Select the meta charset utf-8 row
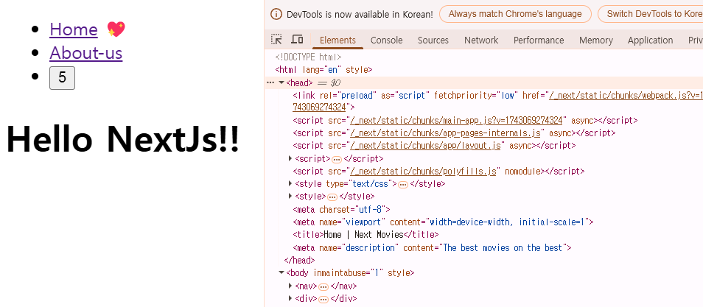Image resolution: width=703 pixels, height=307 pixels. coord(342,209)
